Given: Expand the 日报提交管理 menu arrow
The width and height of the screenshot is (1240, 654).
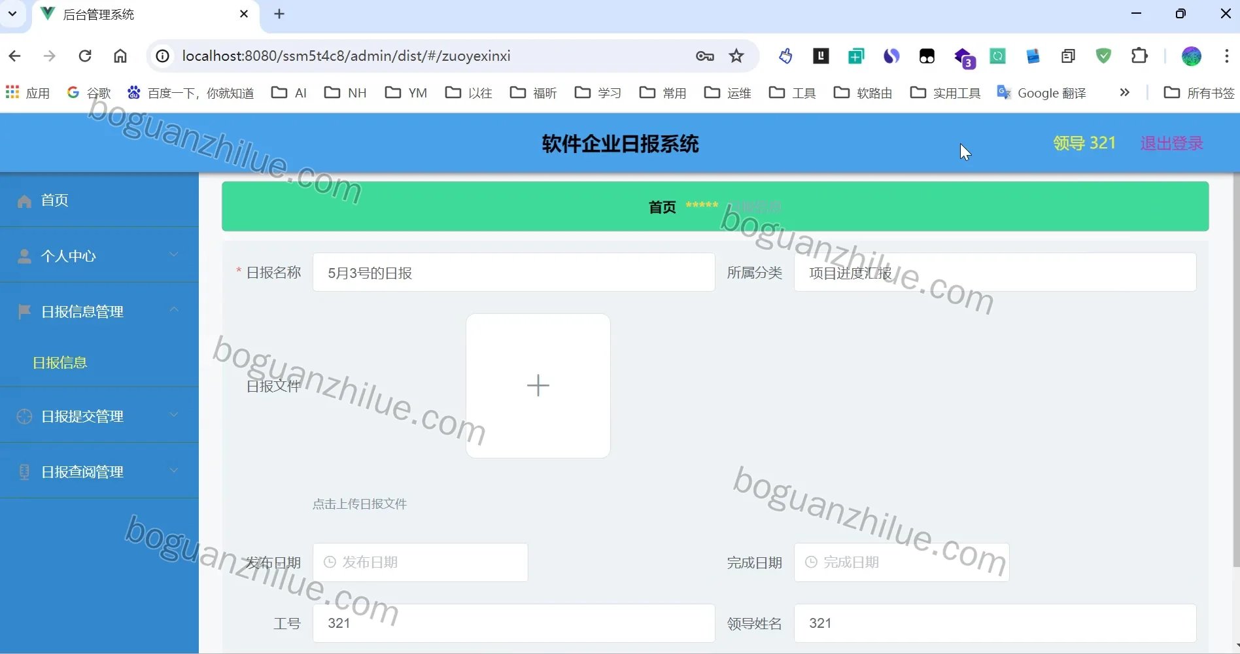Looking at the screenshot, I should pyautogui.click(x=174, y=414).
